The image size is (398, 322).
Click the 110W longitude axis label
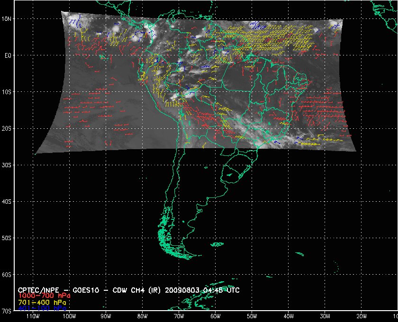[32, 316]
